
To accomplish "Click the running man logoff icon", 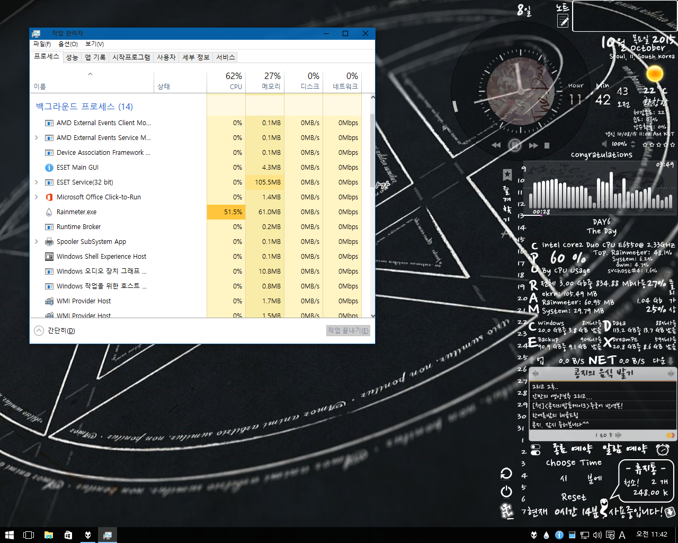I will (x=507, y=511).
